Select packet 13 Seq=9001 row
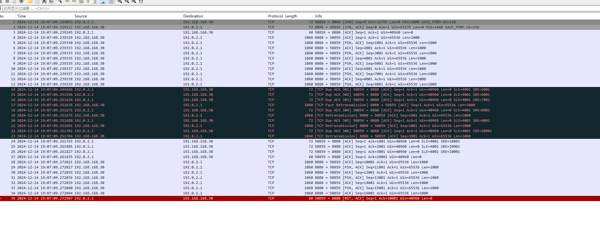Viewport: 600px width, 227px height. 300,84
